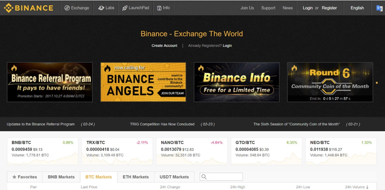Open the Binance Angels banner
This screenshot has width=385, height=190.
(143, 82)
